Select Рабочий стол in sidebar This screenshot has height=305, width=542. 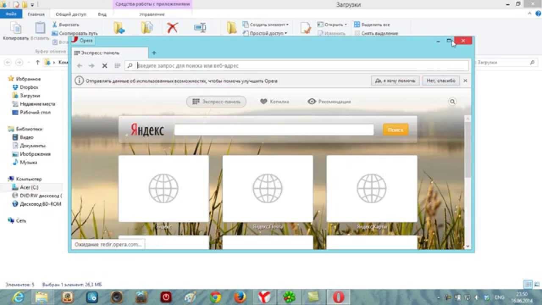[31, 112]
